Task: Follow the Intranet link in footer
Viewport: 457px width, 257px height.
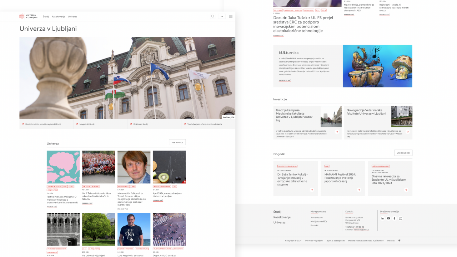Action: pyautogui.click(x=391, y=241)
